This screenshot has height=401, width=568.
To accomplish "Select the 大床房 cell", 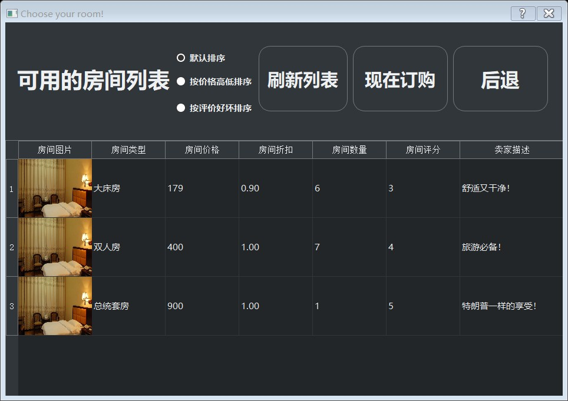I will (x=128, y=188).
